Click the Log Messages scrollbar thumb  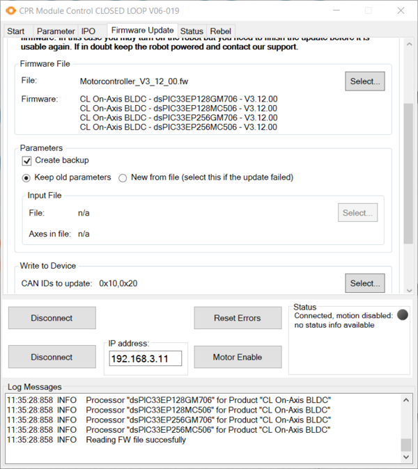(x=406, y=445)
